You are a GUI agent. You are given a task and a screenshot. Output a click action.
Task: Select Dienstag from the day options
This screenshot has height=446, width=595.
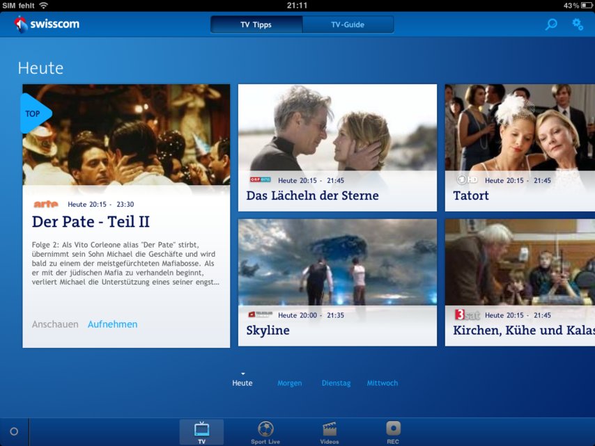click(x=336, y=383)
